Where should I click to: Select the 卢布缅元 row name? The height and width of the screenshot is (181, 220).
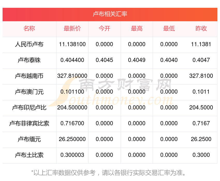pyautogui.click(x=29, y=139)
